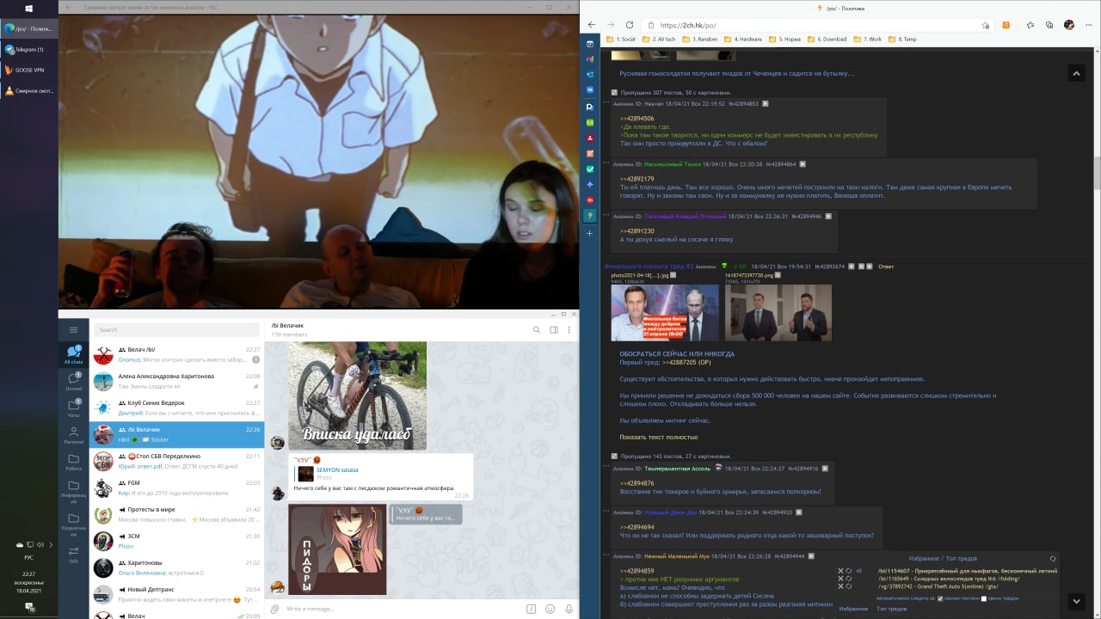Open the browser profile avatar
The image size is (1101, 619).
(1069, 25)
